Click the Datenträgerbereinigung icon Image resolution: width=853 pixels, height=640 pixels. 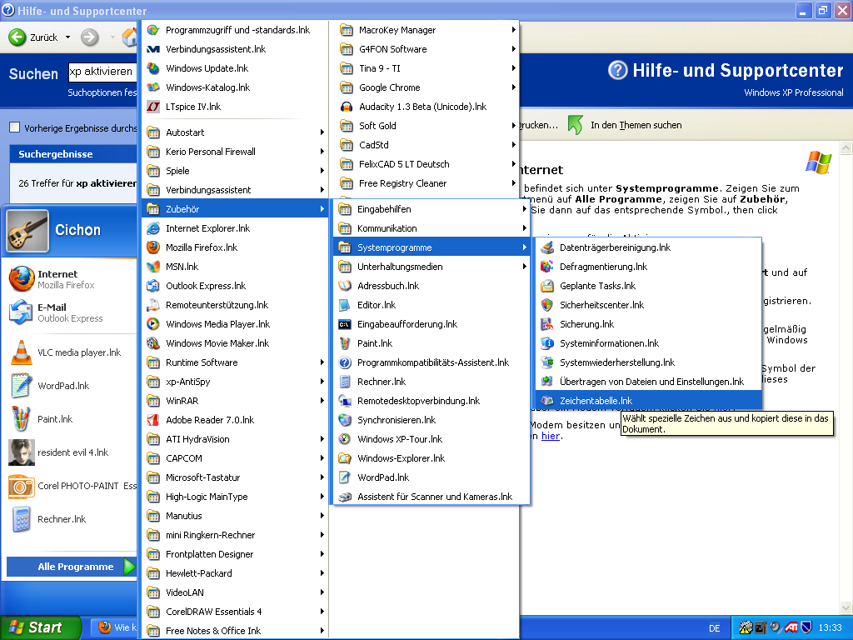(546, 247)
